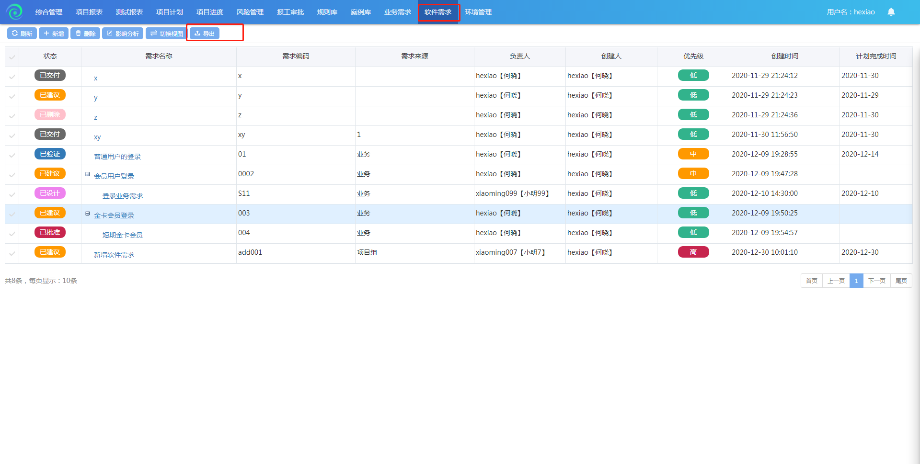Select the checkbox for 新增软件需求 row
The width and height of the screenshot is (920, 464).
(12, 253)
